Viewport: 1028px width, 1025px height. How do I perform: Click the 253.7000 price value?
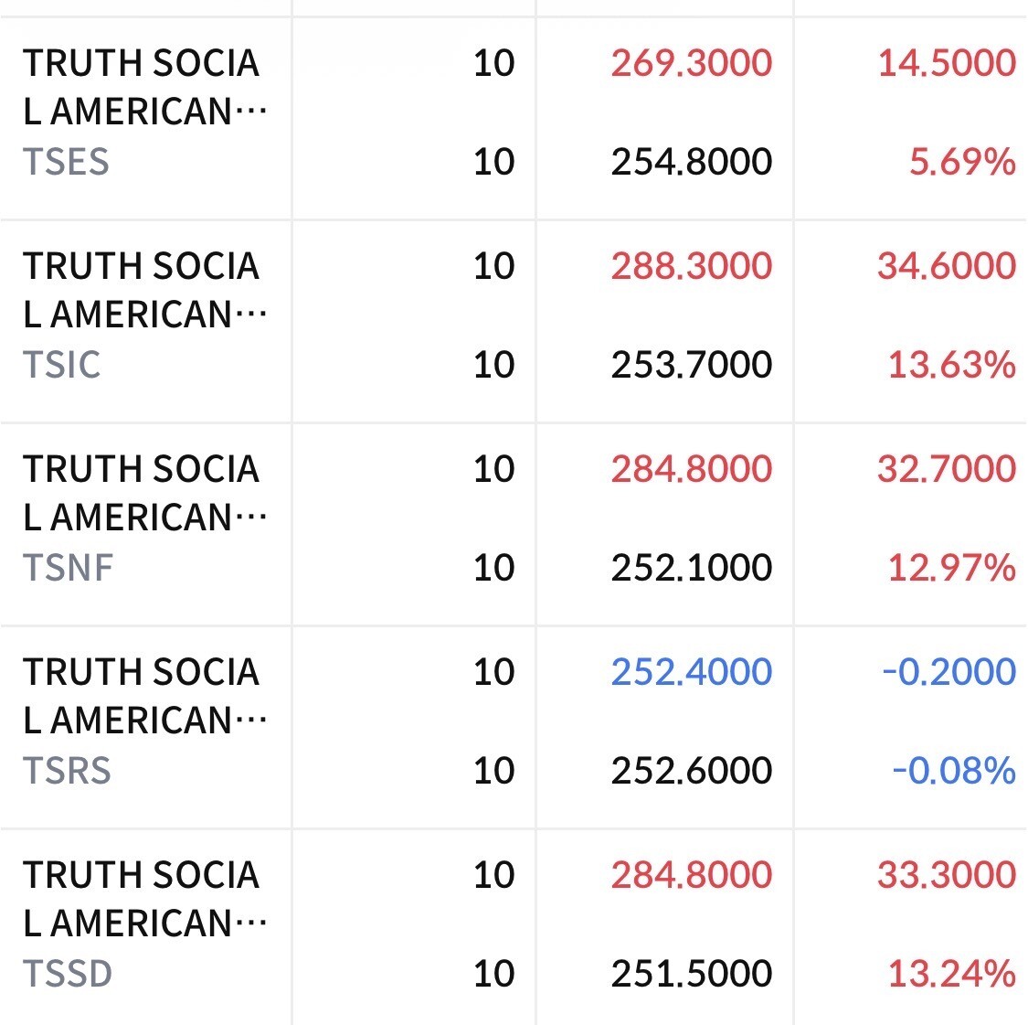point(692,365)
